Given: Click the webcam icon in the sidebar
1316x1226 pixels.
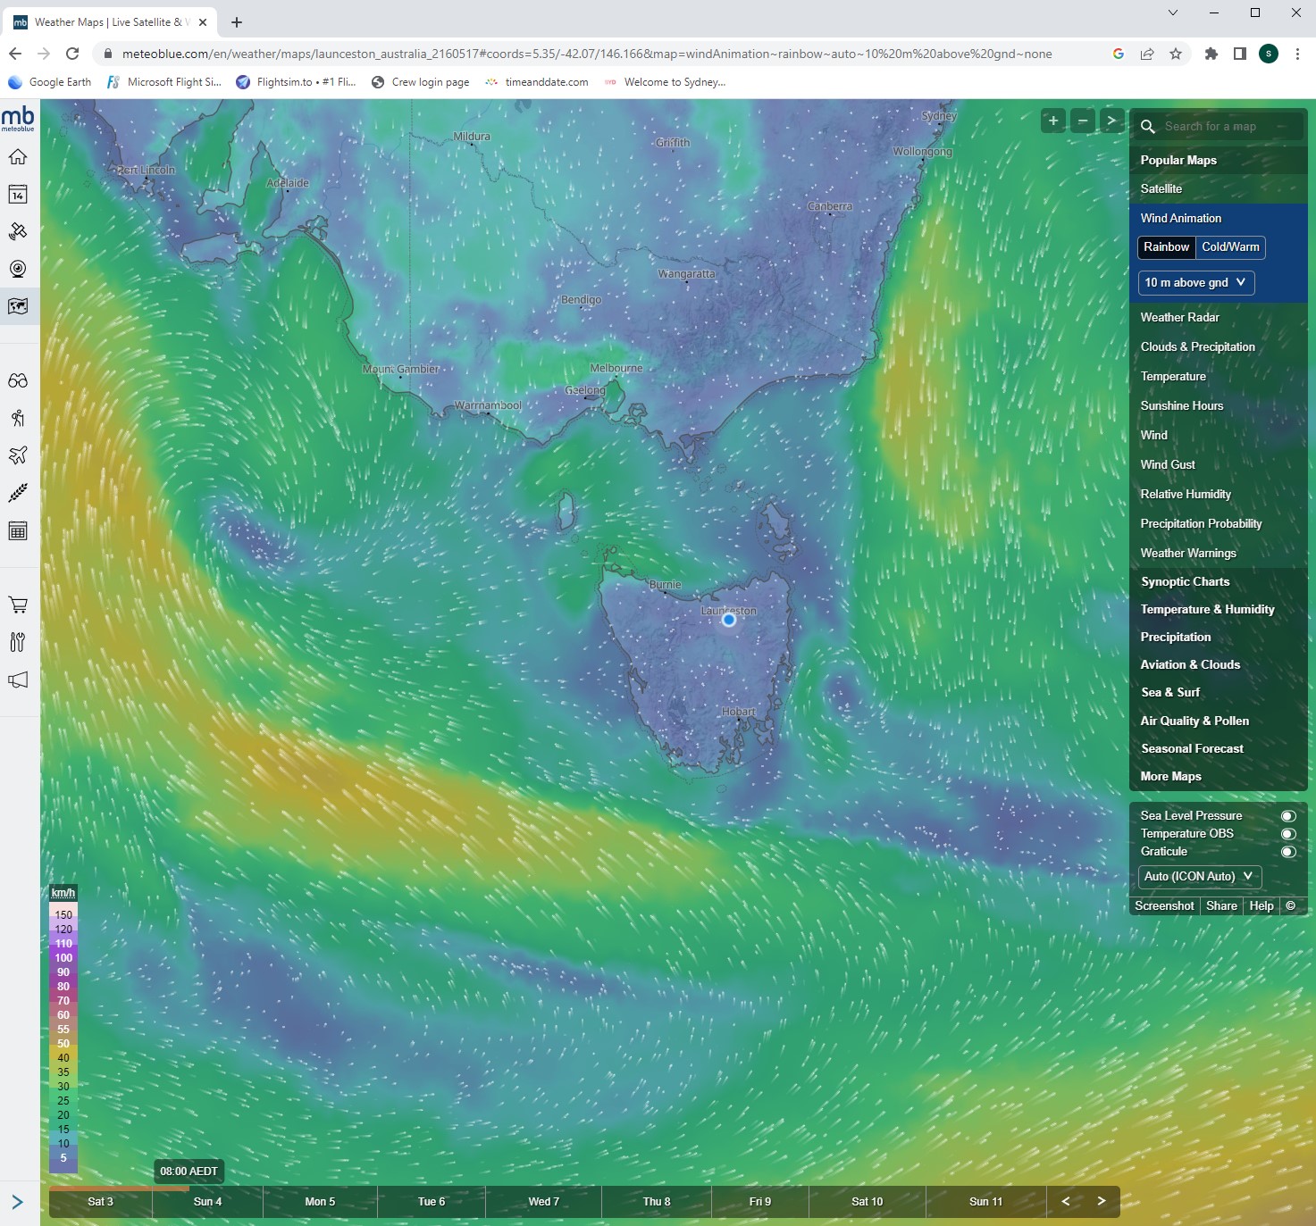Looking at the screenshot, I should pyautogui.click(x=19, y=269).
